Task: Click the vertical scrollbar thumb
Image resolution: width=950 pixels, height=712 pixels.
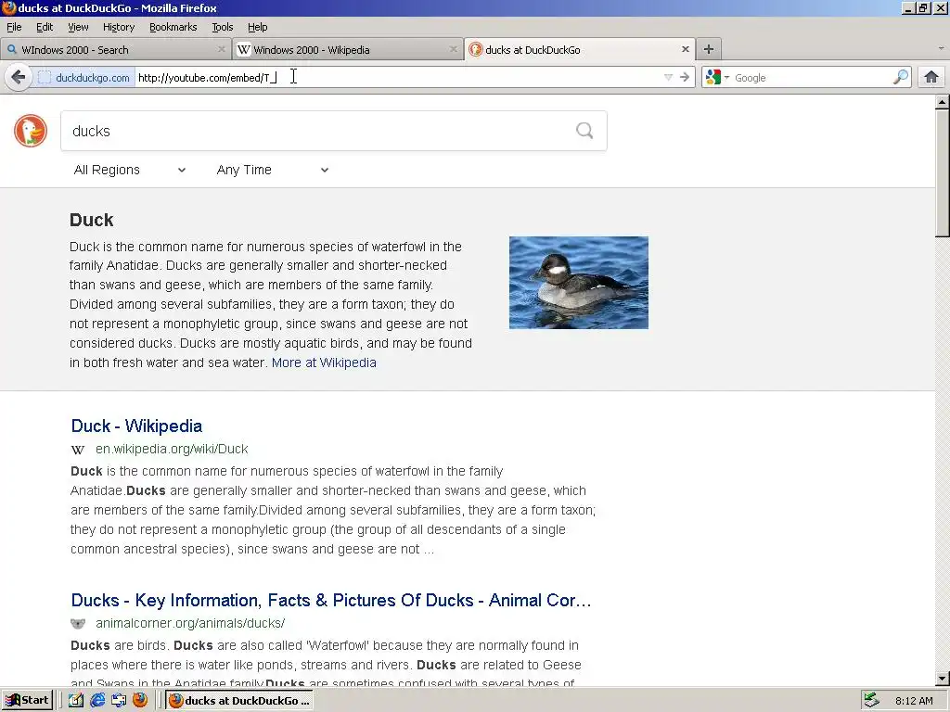Action: [x=943, y=173]
